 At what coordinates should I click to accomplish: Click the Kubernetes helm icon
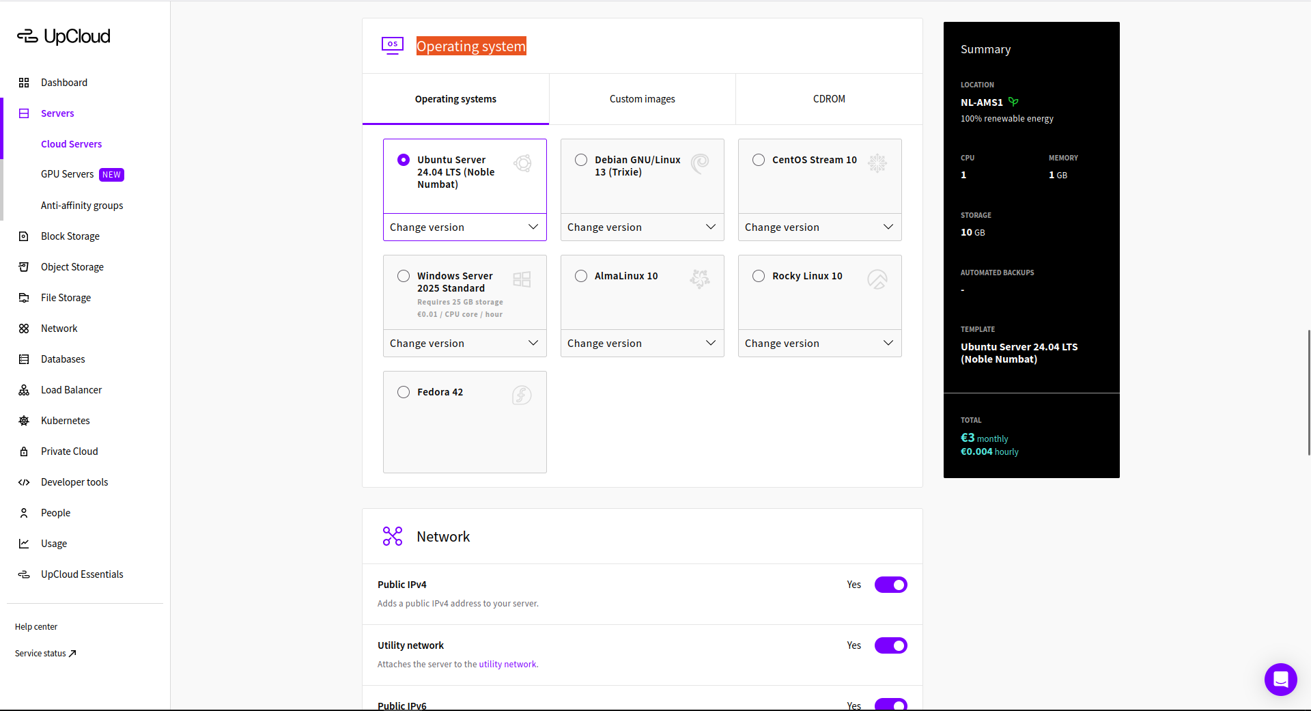24,421
